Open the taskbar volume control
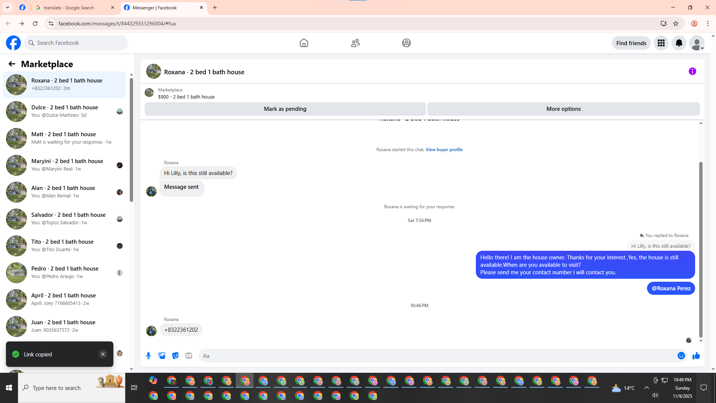This screenshot has height=403, width=716. coord(655,395)
